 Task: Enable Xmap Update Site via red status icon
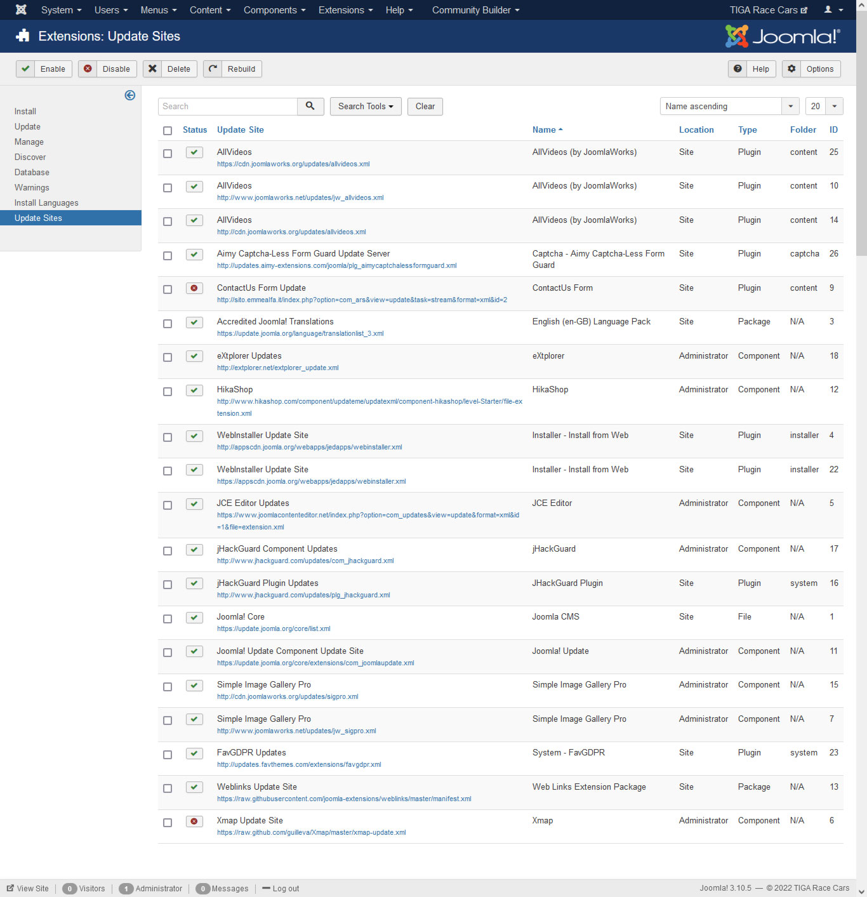point(194,821)
